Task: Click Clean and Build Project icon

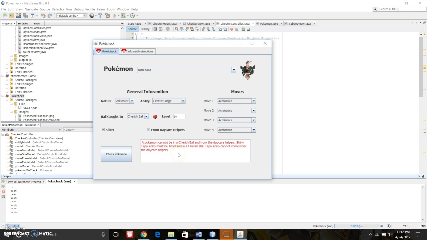Action: pyautogui.click(x=107, y=16)
